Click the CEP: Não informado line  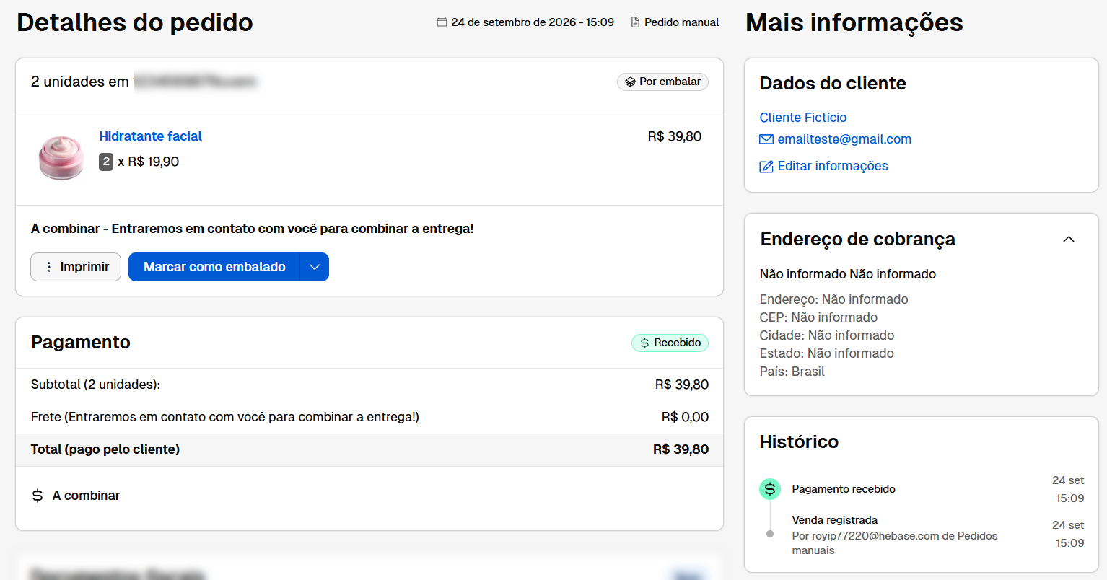[818, 317]
